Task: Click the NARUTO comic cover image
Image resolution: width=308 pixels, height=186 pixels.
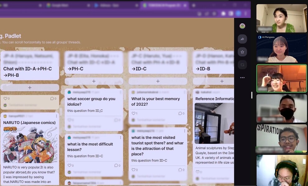Action: click(30, 144)
